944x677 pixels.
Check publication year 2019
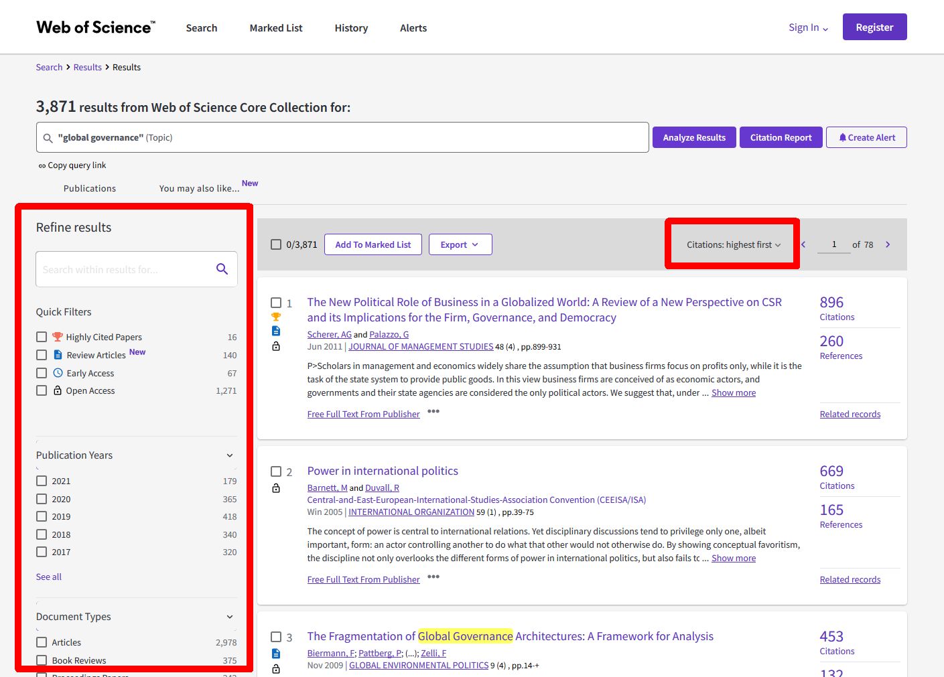tap(42, 516)
